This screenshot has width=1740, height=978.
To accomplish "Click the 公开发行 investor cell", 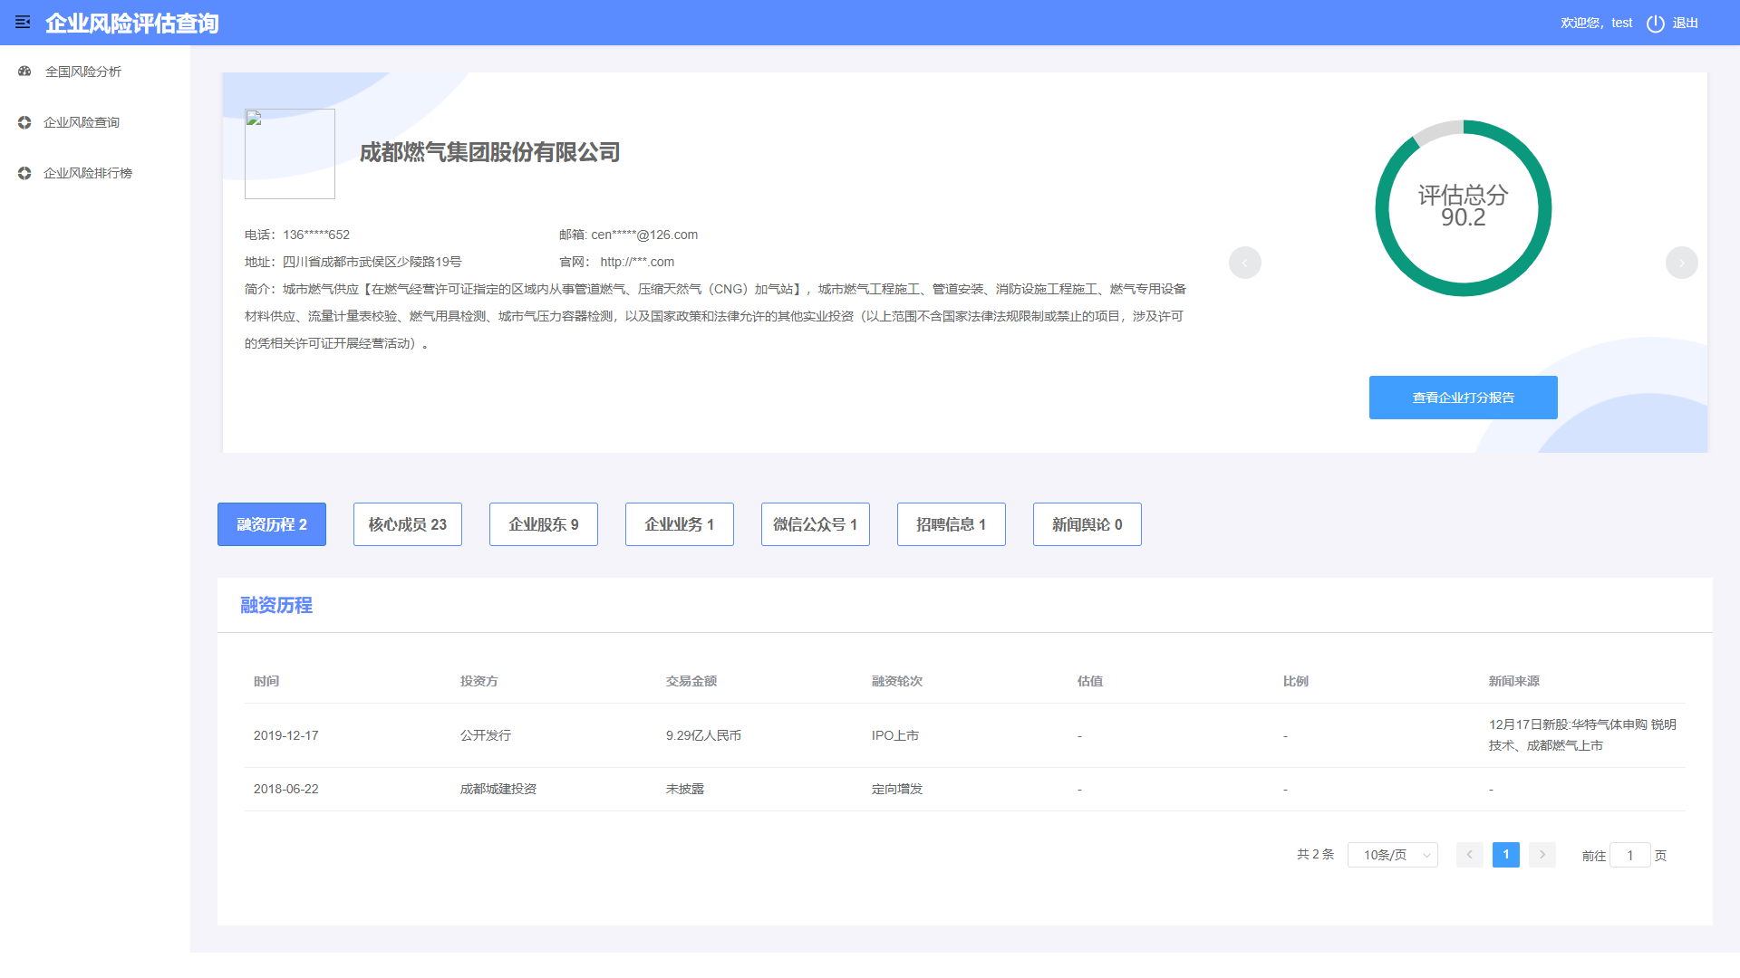I will pyautogui.click(x=486, y=735).
